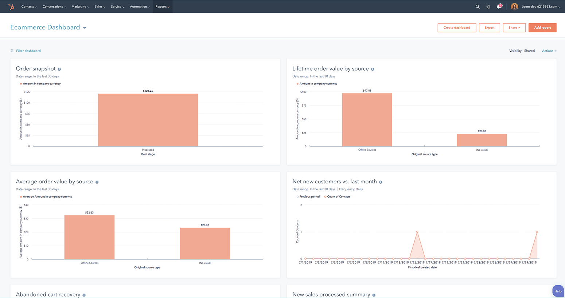The width and height of the screenshot is (565, 298).
Task: Expand the Actions dropdown
Action: tap(549, 51)
